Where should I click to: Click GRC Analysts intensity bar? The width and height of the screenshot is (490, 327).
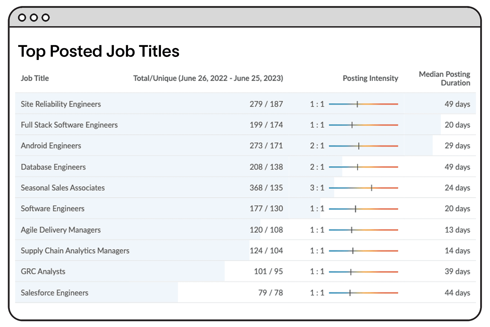(x=363, y=272)
